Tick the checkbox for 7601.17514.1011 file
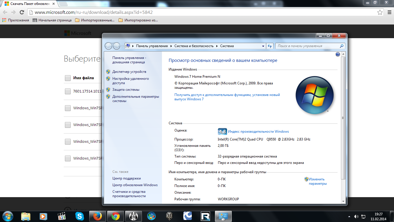This screenshot has height=222, width=394. click(68, 91)
